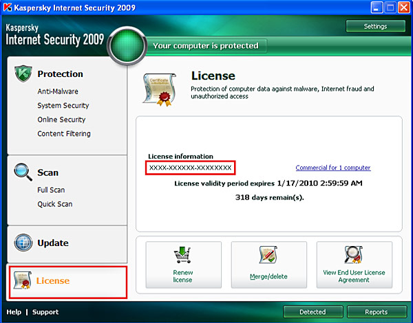Screen dimensions: 413x323
Task: Click the green protection status indicator orb
Action: (x=127, y=46)
